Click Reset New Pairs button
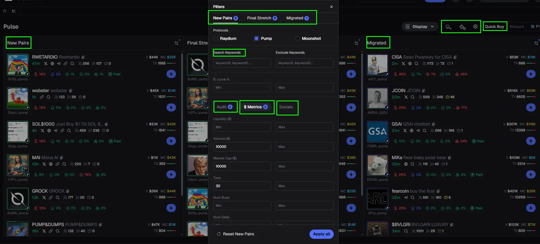The width and height of the screenshot is (540, 244). [235, 234]
